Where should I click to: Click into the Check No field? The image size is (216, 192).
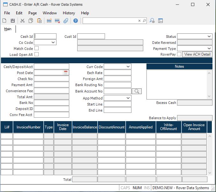click(x=51, y=79)
